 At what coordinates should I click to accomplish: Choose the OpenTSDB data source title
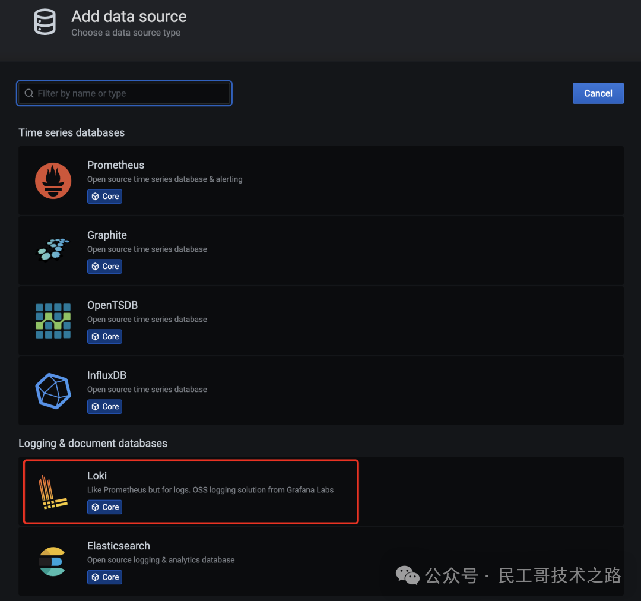click(x=112, y=305)
